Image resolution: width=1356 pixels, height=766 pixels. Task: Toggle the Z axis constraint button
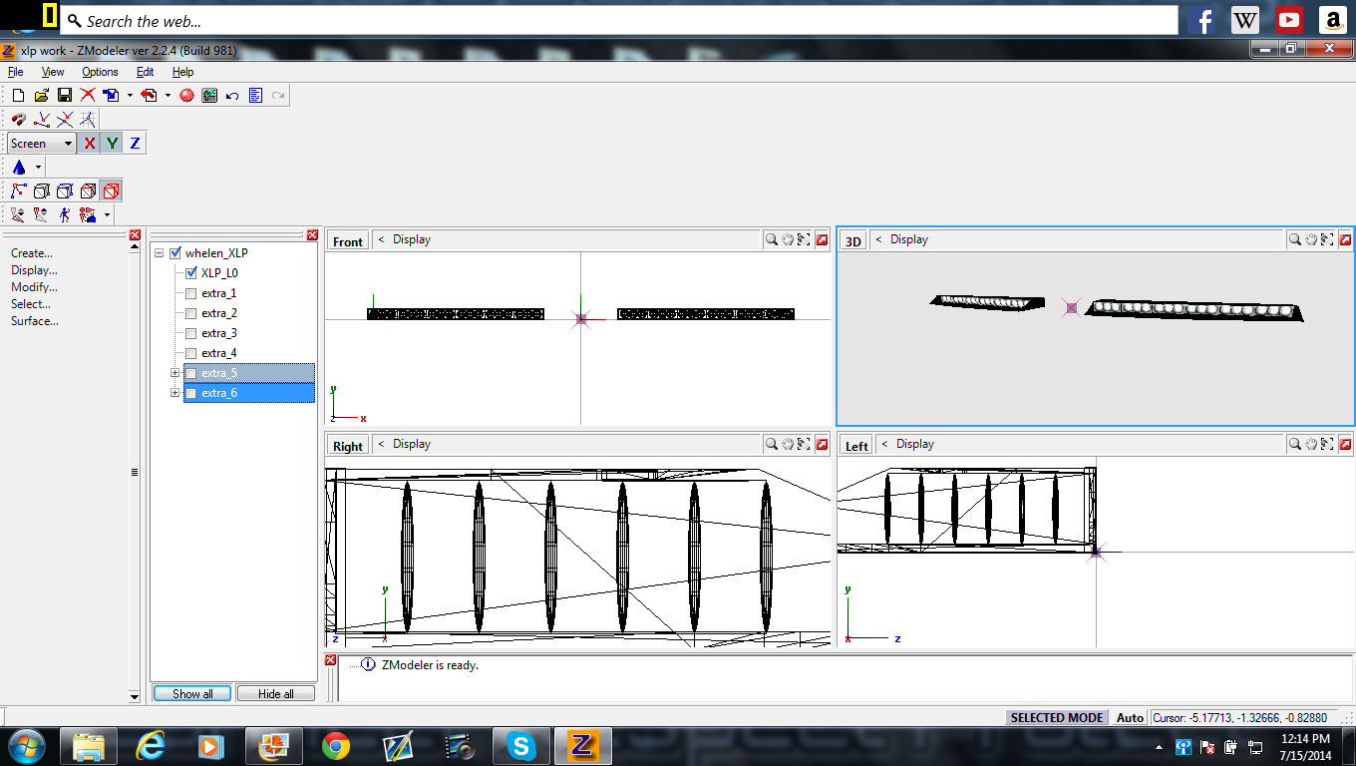click(x=135, y=144)
